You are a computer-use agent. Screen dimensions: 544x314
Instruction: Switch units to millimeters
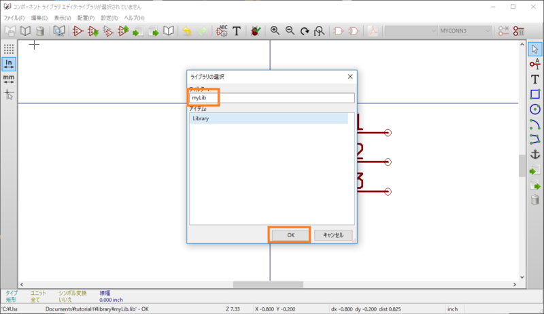pyautogui.click(x=9, y=79)
